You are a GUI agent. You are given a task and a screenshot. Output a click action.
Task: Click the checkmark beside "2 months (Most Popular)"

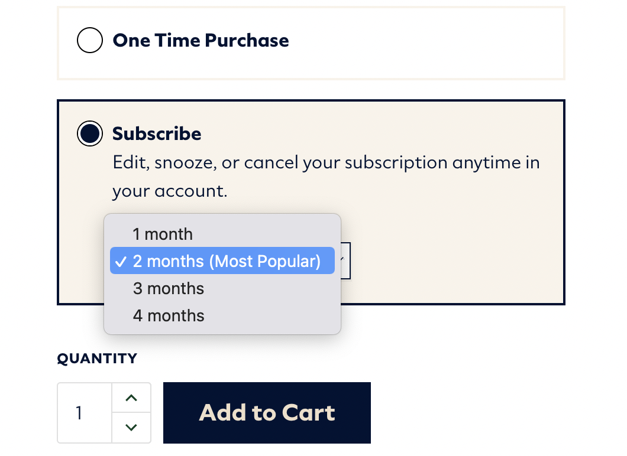click(x=122, y=260)
